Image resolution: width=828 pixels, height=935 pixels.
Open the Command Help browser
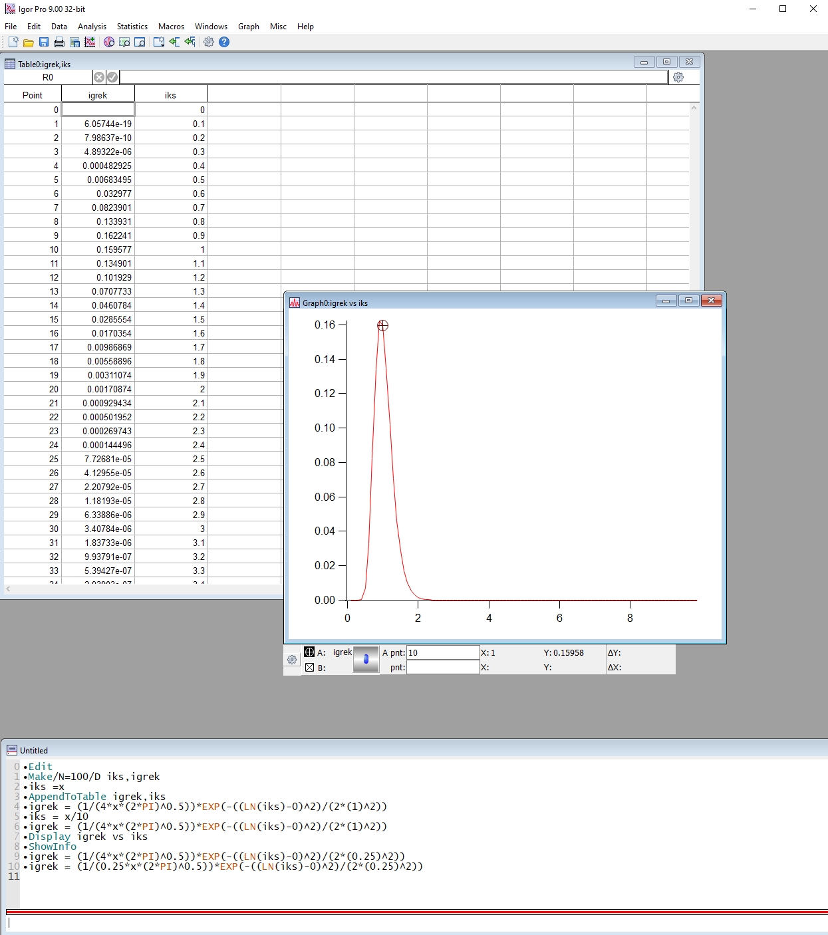click(124, 42)
